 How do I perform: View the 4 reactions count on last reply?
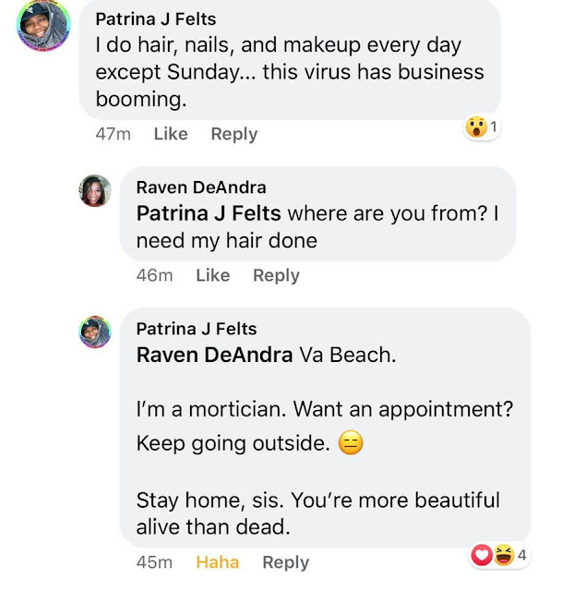pyautogui.click(x=521, y=555)
